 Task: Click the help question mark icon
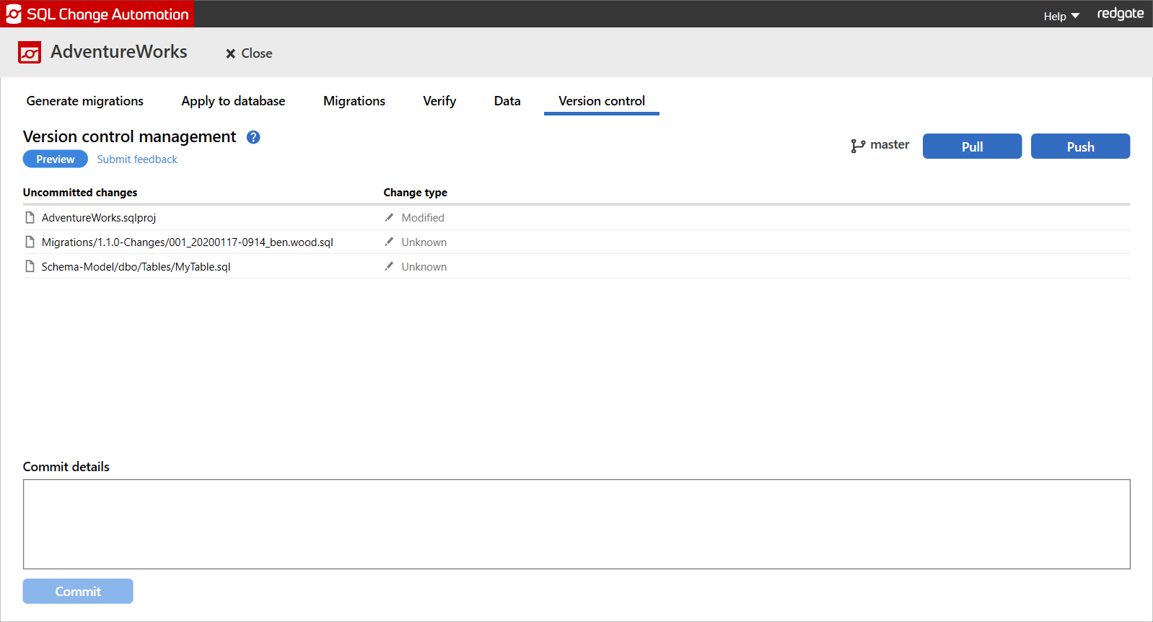253,137
